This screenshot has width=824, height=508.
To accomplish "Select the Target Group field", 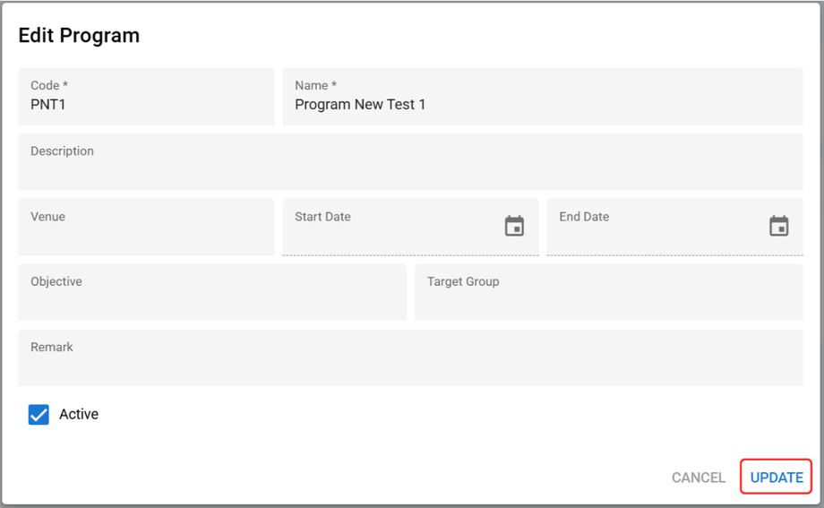I will 608,300.
